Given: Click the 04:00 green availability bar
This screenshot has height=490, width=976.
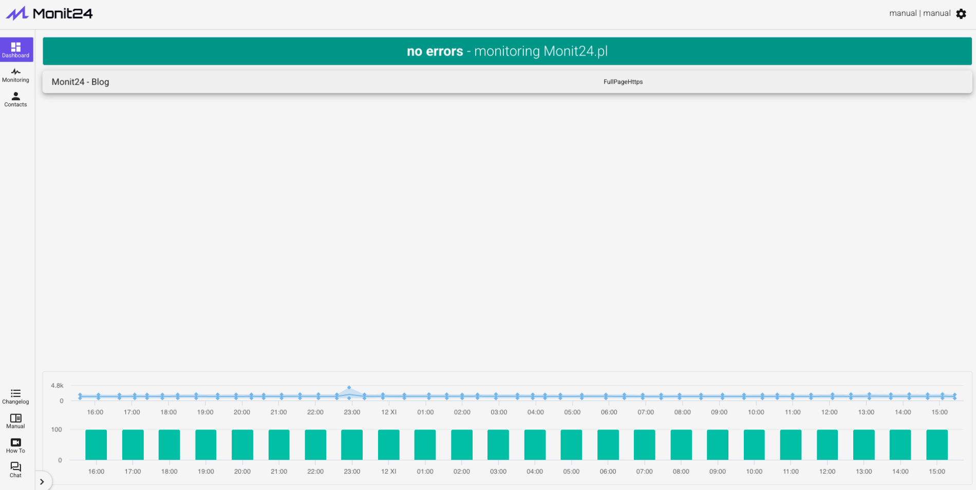Looking at the screenshot, I should pyautogui.click(x=535, y=445).
